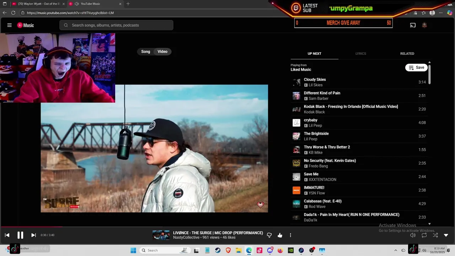
Task: Play Different Kind of Pain from queue
Action: pyautogui.click(x=359, y=96)
